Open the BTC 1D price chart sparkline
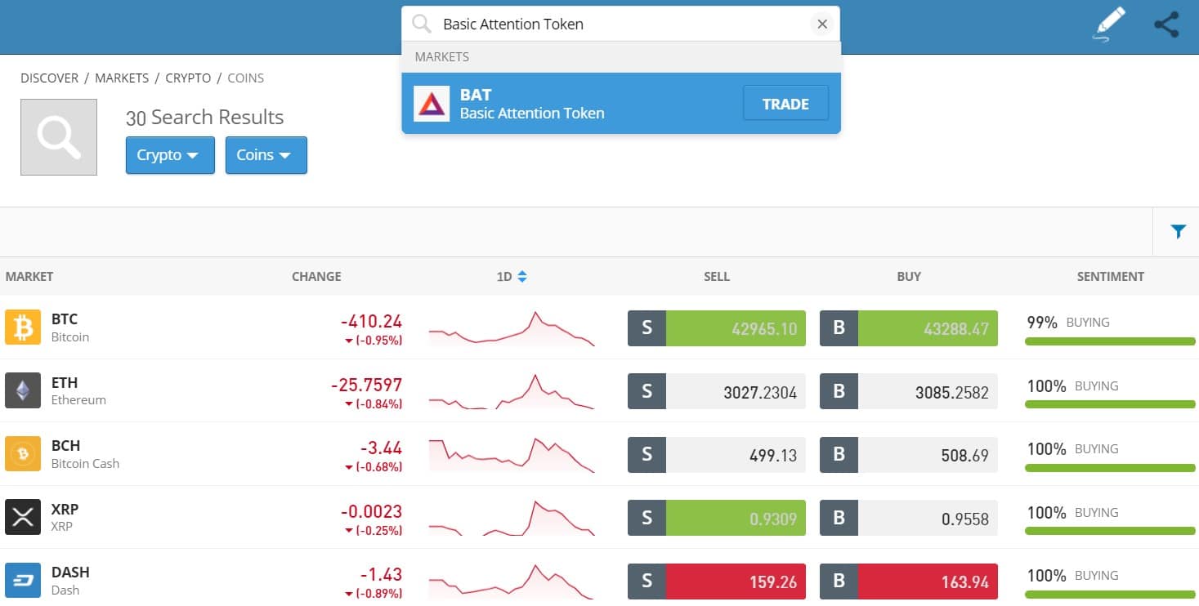 pyautogui.click(x=512, y=328)
